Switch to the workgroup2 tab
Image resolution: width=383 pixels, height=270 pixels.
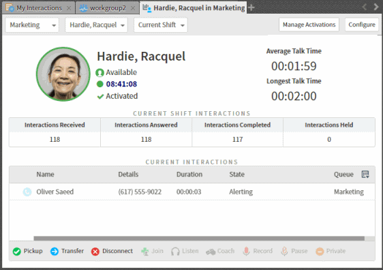point(108,8)
